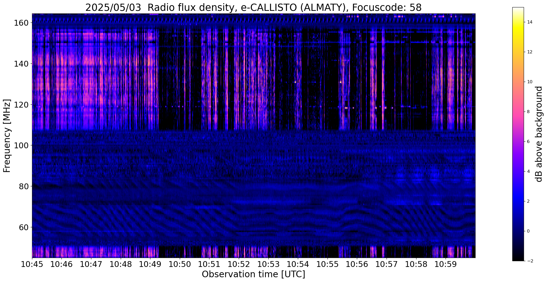Click the 10:52 time tick label
This screenshot has height=282, width=547.
pyautogui.click(x=239, y=264)
